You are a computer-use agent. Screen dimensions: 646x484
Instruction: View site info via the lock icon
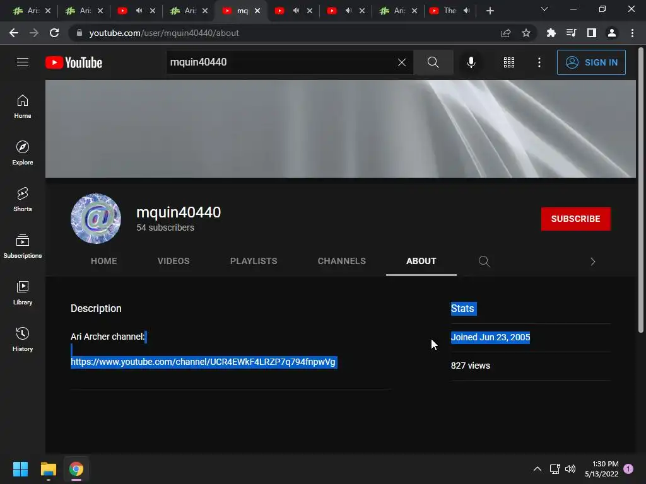[79, 33]
